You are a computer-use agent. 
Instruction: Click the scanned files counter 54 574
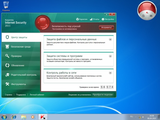(107, 87)
